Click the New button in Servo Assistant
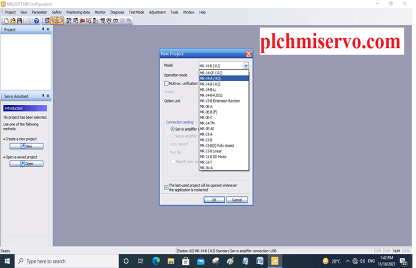This screenshot has height=268, width=416. pos(26,146)
